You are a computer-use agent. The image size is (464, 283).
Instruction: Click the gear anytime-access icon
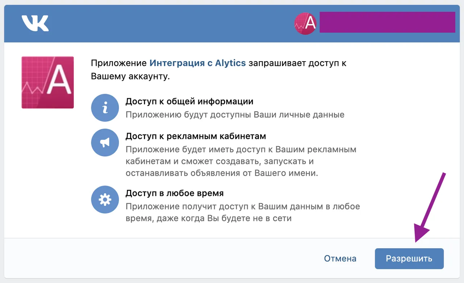(105, 199)
